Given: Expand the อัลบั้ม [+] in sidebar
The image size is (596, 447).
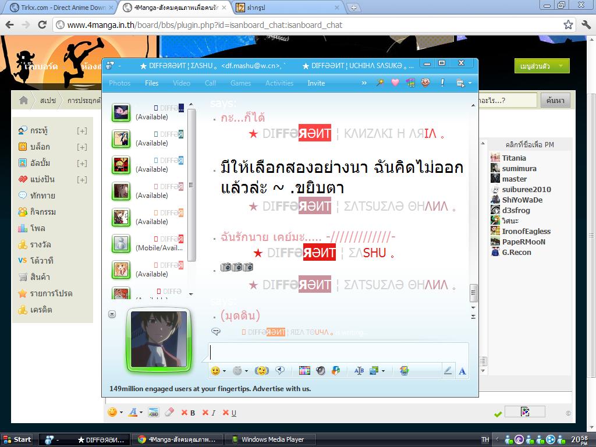Looking at the screenshot, I should point(81,164).
